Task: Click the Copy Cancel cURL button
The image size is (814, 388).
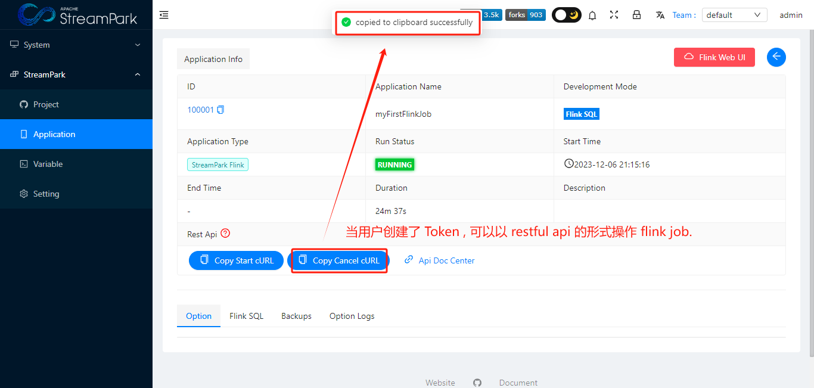Action: pyautogui.click(x=338, y=260)
